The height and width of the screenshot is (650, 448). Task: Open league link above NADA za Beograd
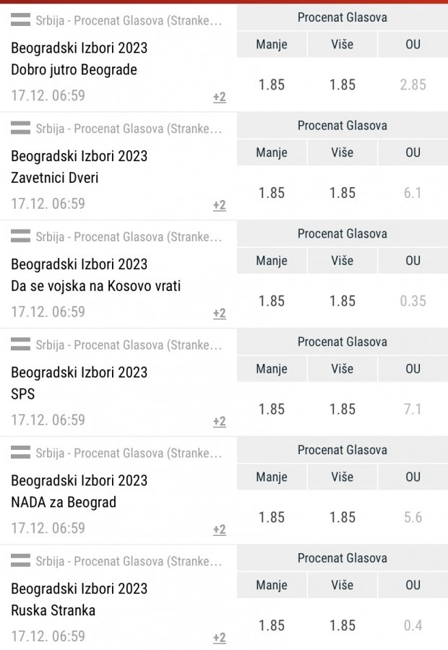129,453
